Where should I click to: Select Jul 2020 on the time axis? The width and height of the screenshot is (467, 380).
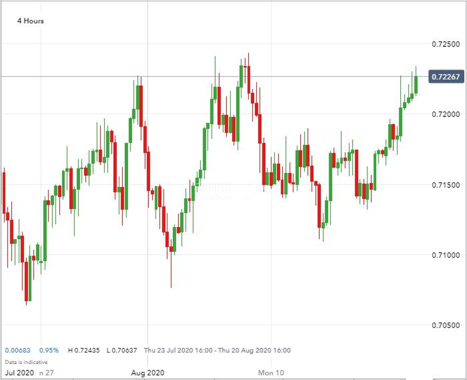(x=19, y=373)
